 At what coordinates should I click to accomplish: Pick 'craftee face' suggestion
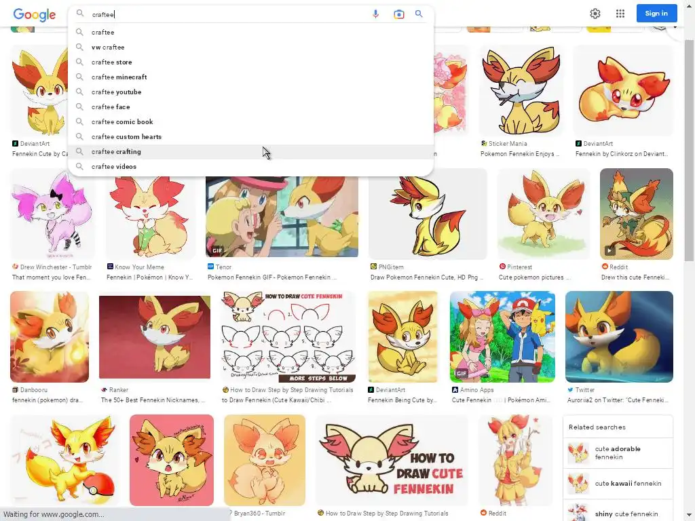coord(251,107)
